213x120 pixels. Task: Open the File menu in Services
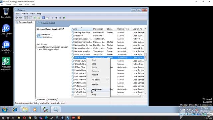(18, 14)
